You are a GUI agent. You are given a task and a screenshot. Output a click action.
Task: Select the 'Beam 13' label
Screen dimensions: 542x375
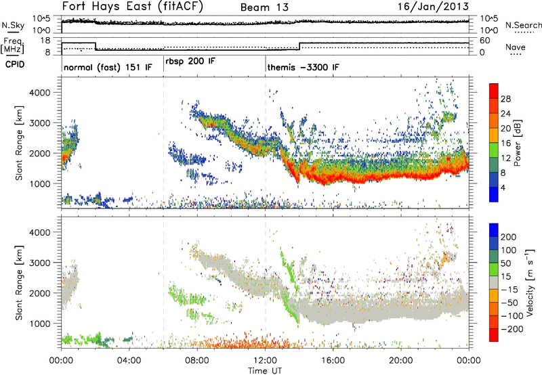pyautogui.click(x=264, y=7)
